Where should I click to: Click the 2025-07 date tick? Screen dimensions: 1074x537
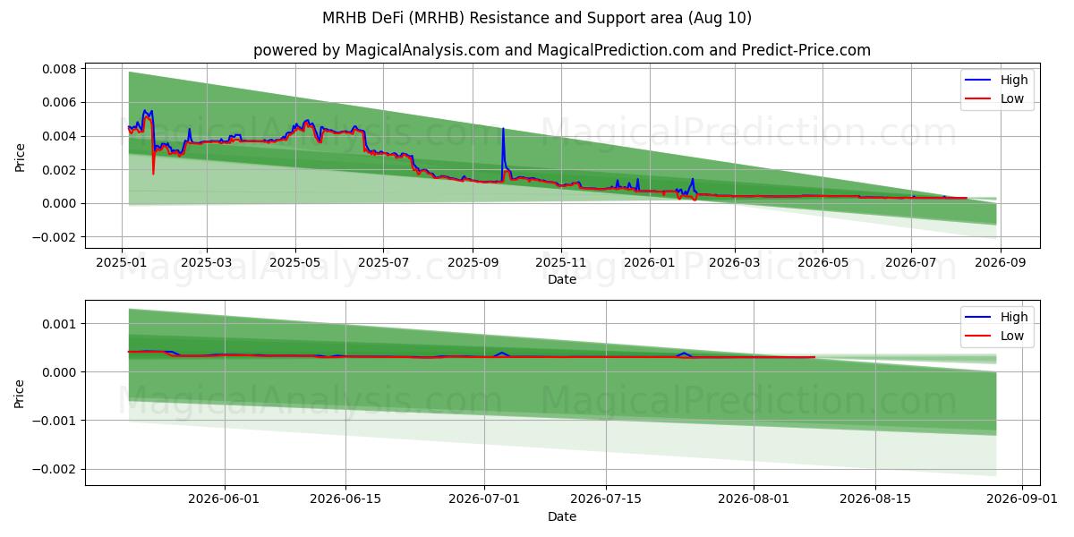pos(383,263)
